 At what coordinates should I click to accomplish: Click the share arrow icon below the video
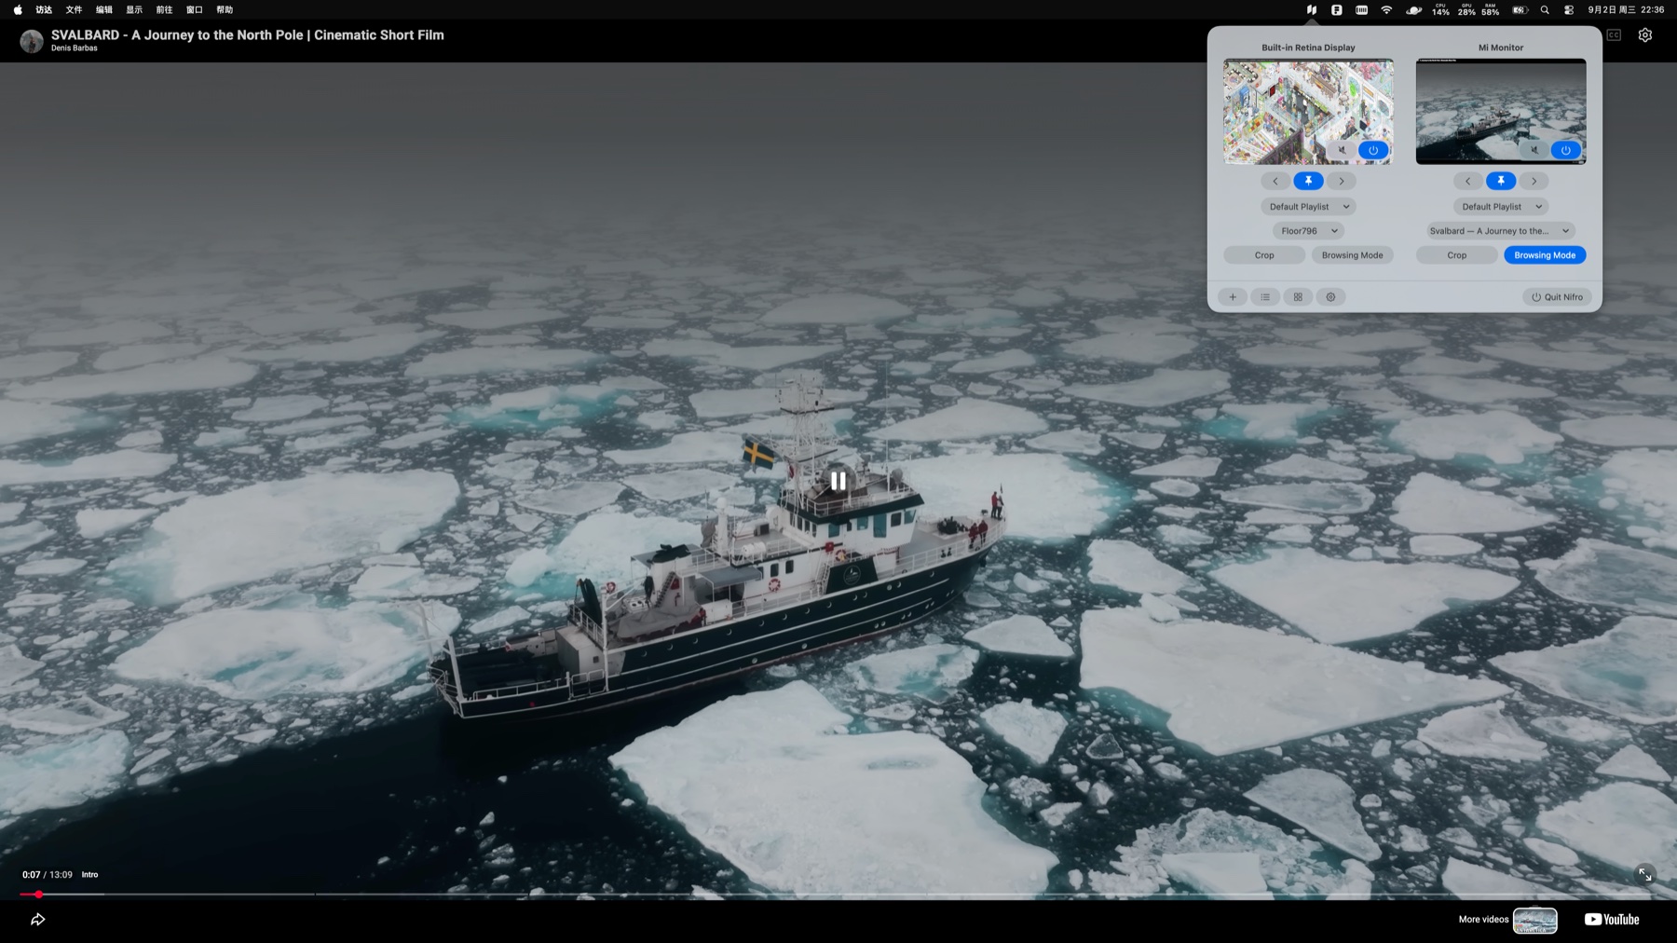point(38,920)
